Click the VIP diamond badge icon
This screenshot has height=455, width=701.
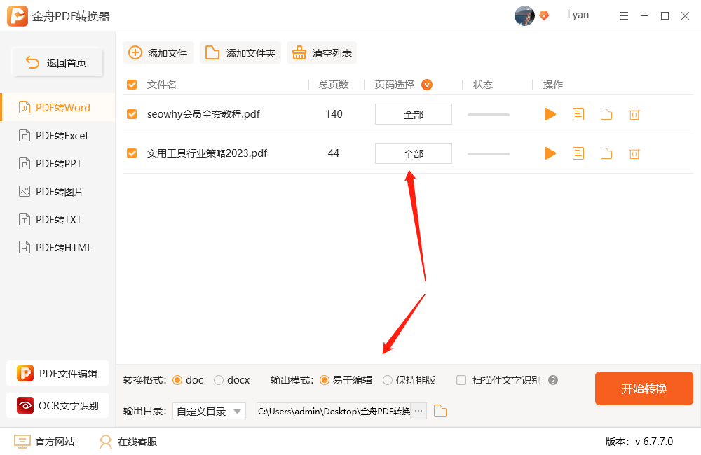(544, 15)
